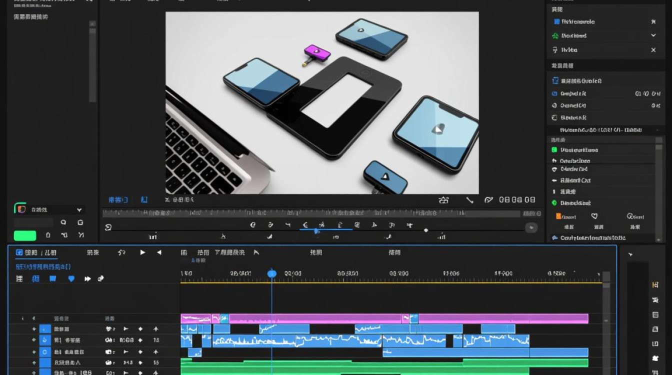Click the solid green button in the left panel
The height and width of the screenshot is (375, 672).
25,235
